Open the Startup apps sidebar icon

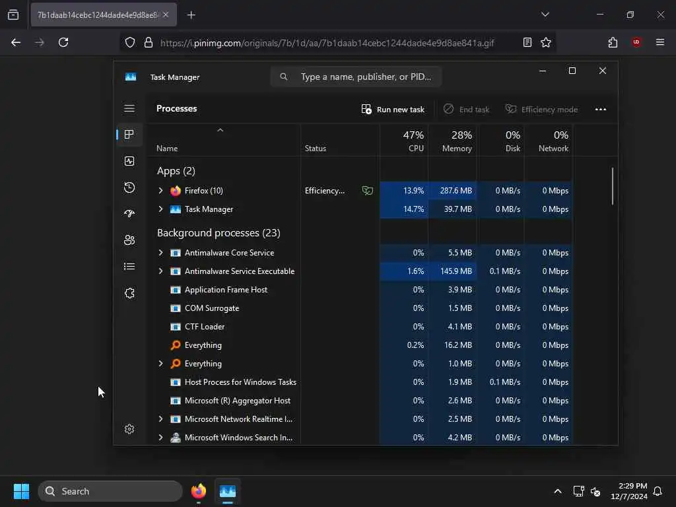(129, 214)
